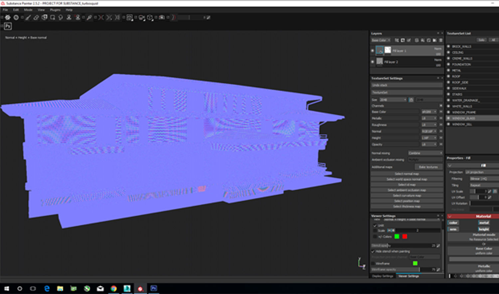
Task: Click the Bake textures button
Action: 428,167
